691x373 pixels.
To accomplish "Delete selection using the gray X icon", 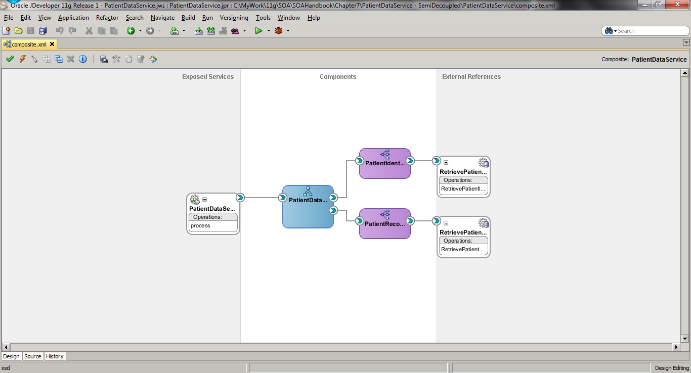I will coord(70,59).
